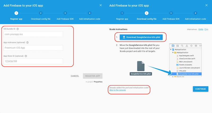The image size is (212, 113).
Task: Click the Xcode search navigator magnifier icon
Action: 182,46
